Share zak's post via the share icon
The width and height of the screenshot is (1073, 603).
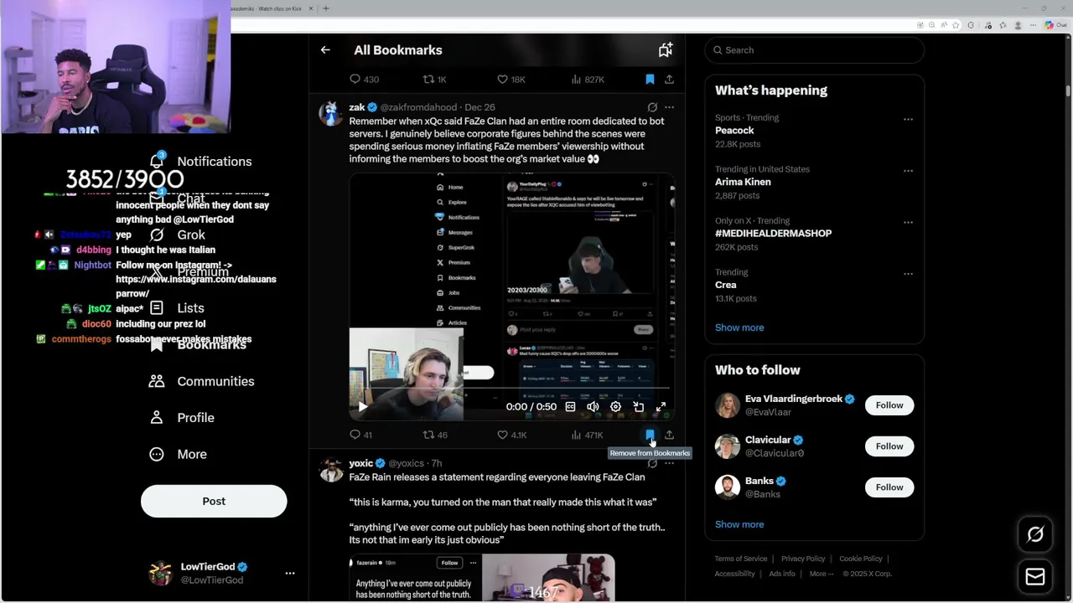[669, 435]
